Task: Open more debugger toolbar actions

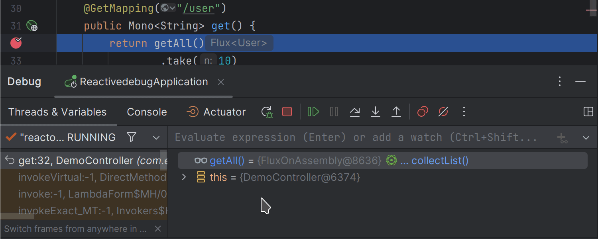Action: [x=464, y=112]
